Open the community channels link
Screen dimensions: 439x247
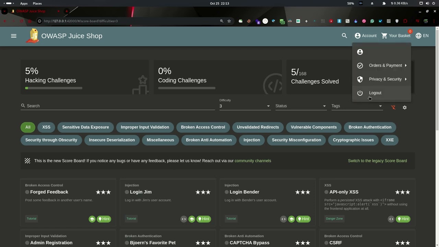(x=253, y=161)
